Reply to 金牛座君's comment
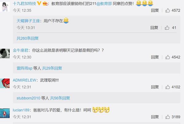Image resolution: width=184 pixels, height=124 pixels. tap(155, 57)
